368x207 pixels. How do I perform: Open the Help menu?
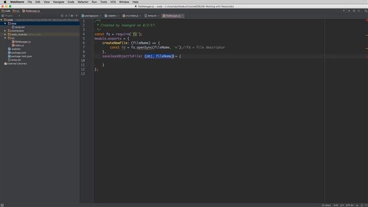(136, 2)
